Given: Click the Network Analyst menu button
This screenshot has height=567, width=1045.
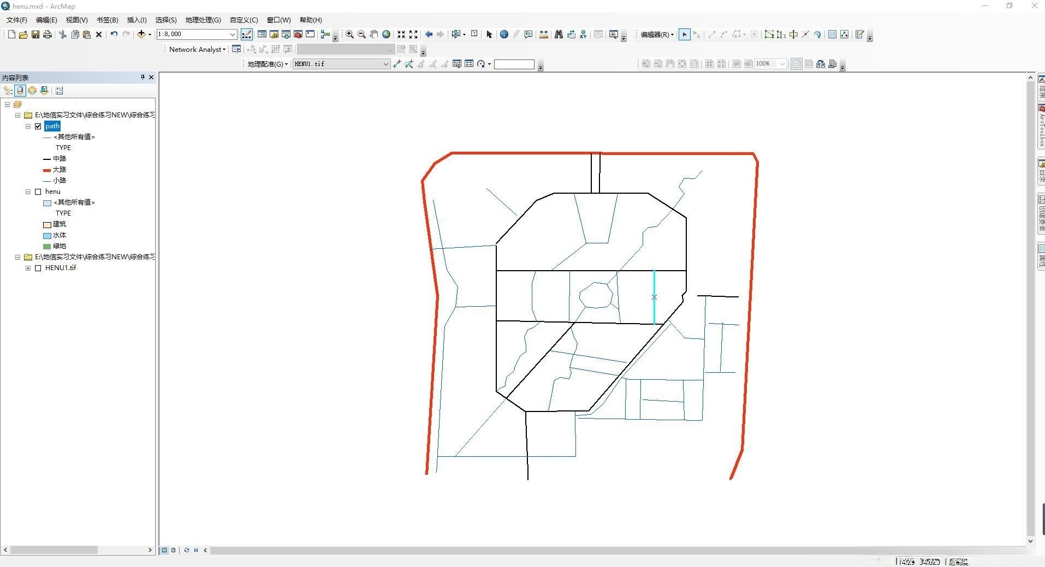Looking at the screenshot, I should 197,49.
